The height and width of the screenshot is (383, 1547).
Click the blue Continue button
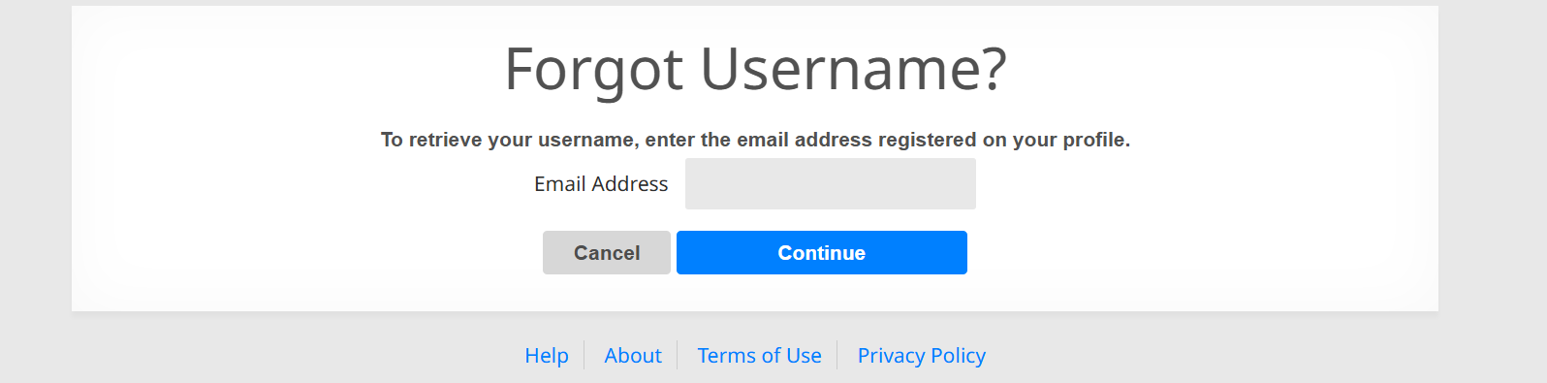[x=821, y=252]
